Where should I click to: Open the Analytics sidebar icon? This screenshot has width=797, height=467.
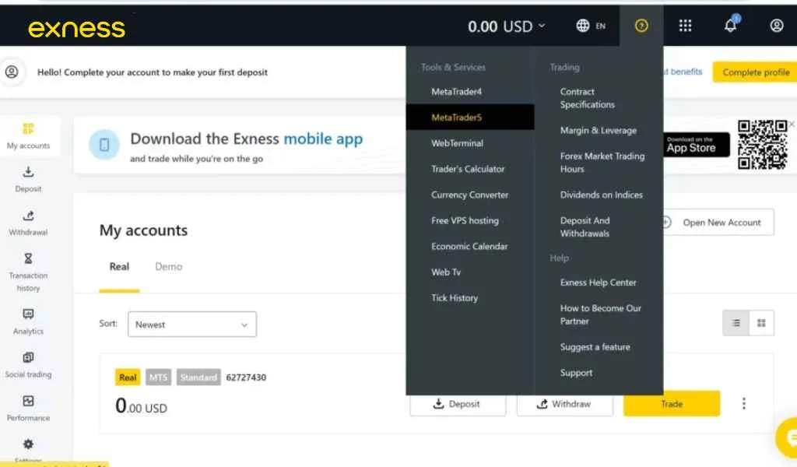coord(28,319)
